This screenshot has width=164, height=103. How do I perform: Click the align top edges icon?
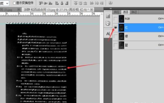pos(41,3)
